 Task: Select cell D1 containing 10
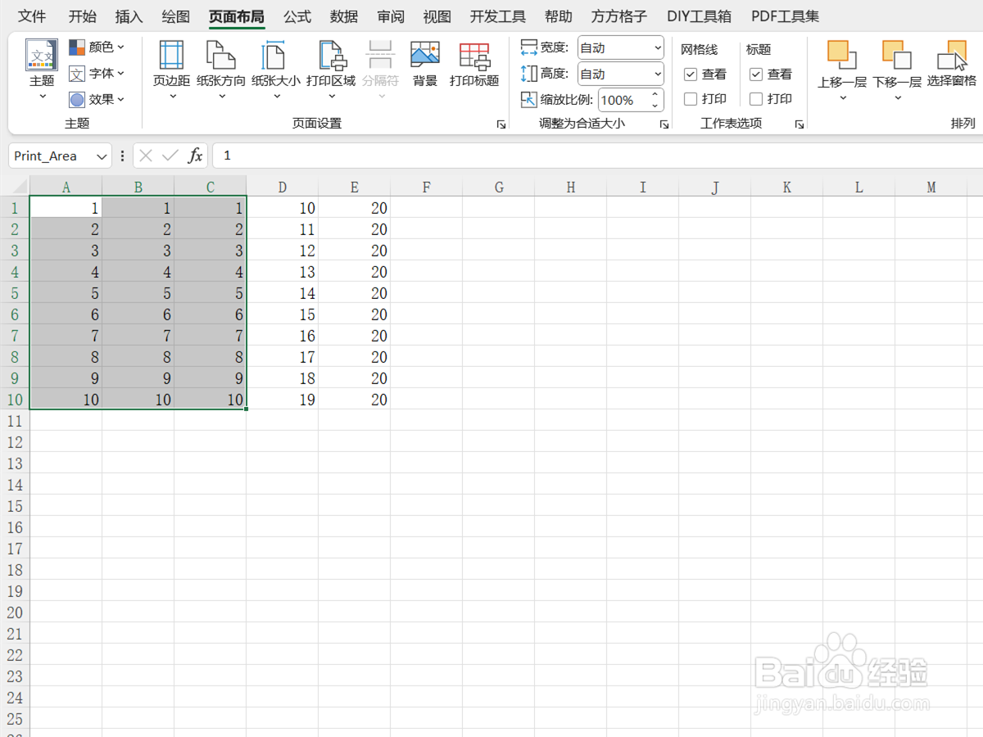pyautogui.click(x=283, y=208)
